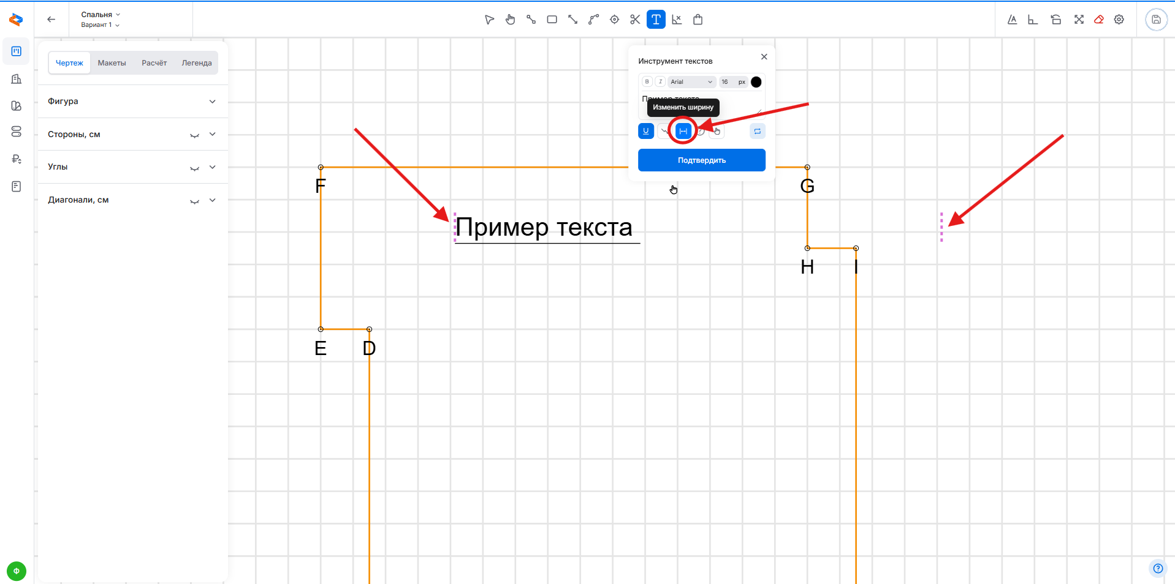Open the black text color swatch
Viewport: 1175px width, 584px height.
(x=756, y=82)
